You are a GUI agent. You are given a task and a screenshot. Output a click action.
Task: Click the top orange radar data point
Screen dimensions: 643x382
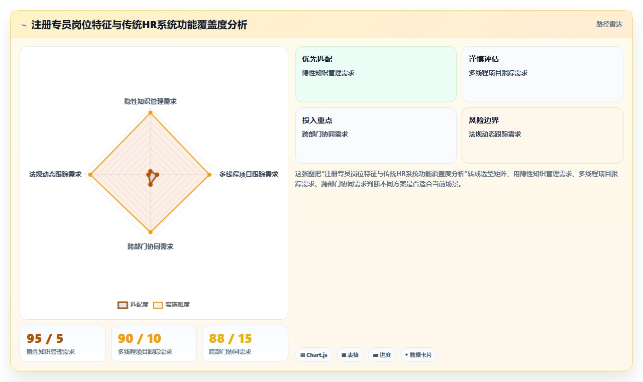(x=150, y=112)
